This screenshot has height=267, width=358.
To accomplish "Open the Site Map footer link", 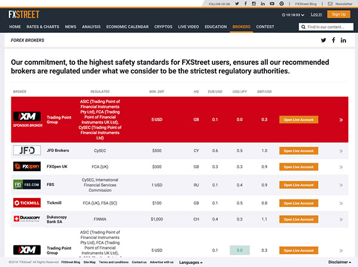I will coord(89,262).
